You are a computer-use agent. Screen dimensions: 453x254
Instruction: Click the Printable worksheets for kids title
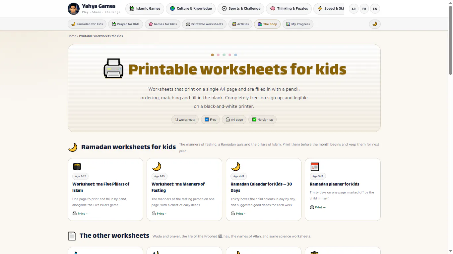point(237,69)
